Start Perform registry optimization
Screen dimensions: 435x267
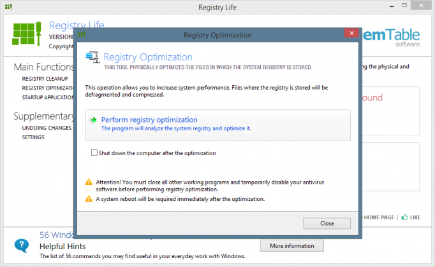point(217,125)
